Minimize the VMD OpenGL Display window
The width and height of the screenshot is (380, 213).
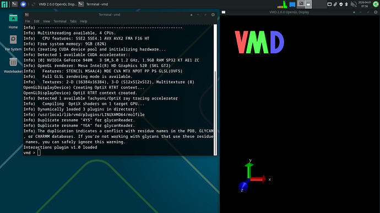(361, 12)
